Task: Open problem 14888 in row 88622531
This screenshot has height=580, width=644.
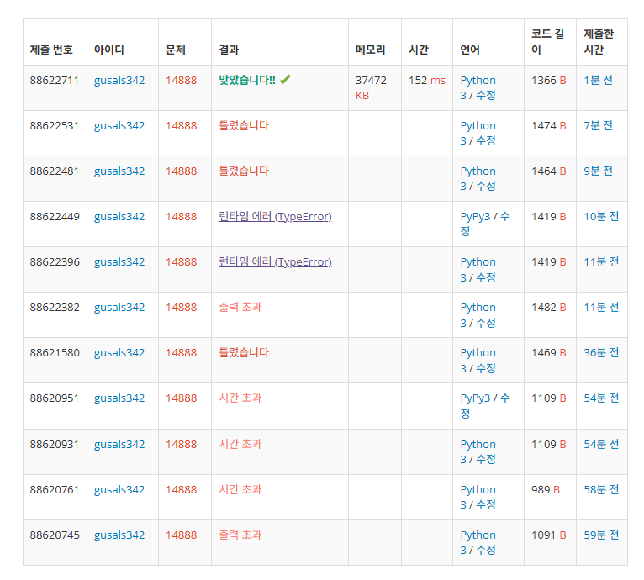Action: tap(181, 126)
